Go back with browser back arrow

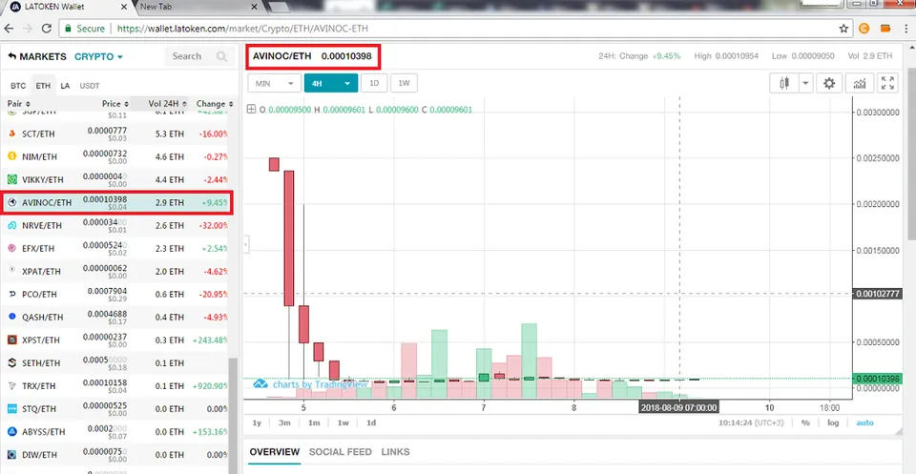coord(10,28)
